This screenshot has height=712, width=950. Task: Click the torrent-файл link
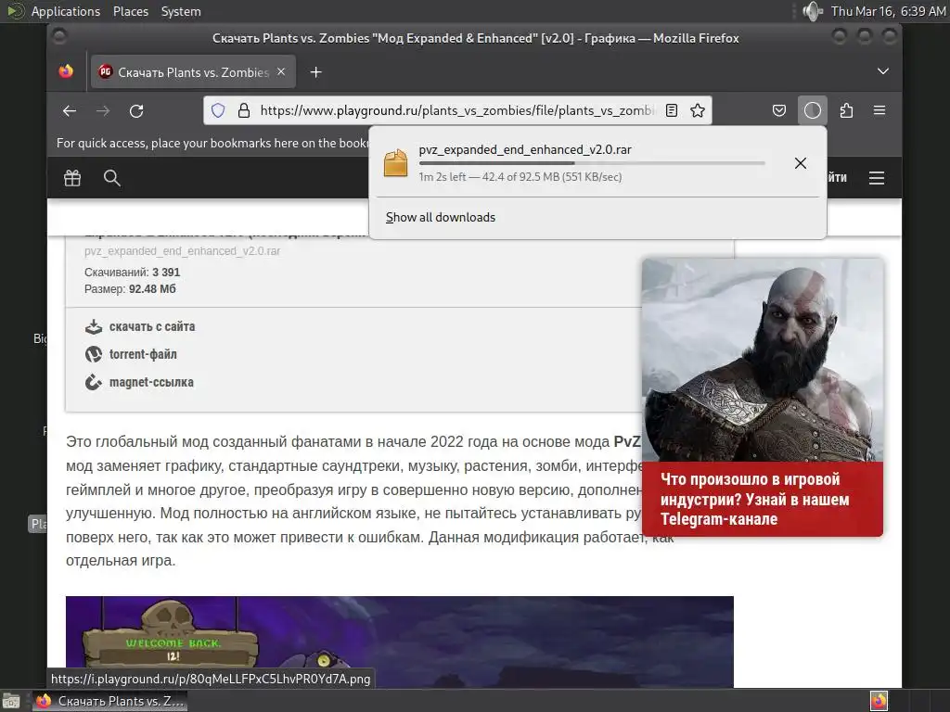(x=143, y=354)
